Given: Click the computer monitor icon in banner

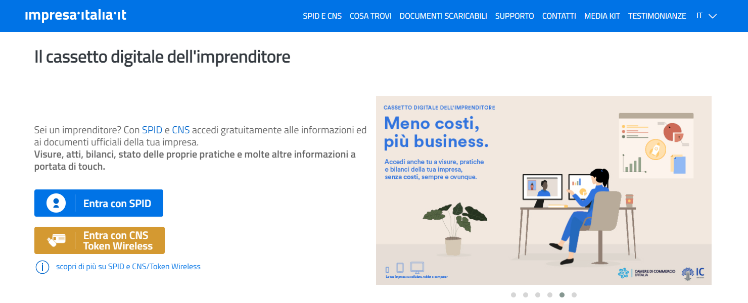Looking at the screenshot, I should (417, 268).
